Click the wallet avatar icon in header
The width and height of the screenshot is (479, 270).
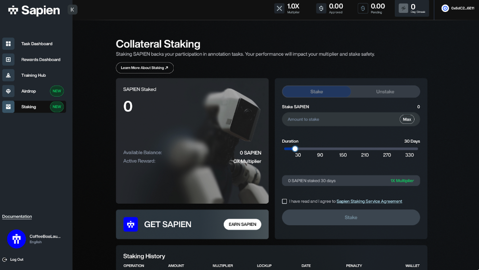[x=445, y=8]
